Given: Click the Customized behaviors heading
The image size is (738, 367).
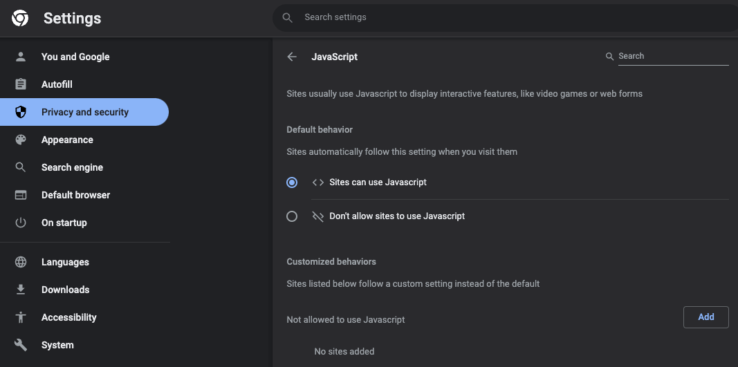Looking at the screenshot, I should (331, 262).
